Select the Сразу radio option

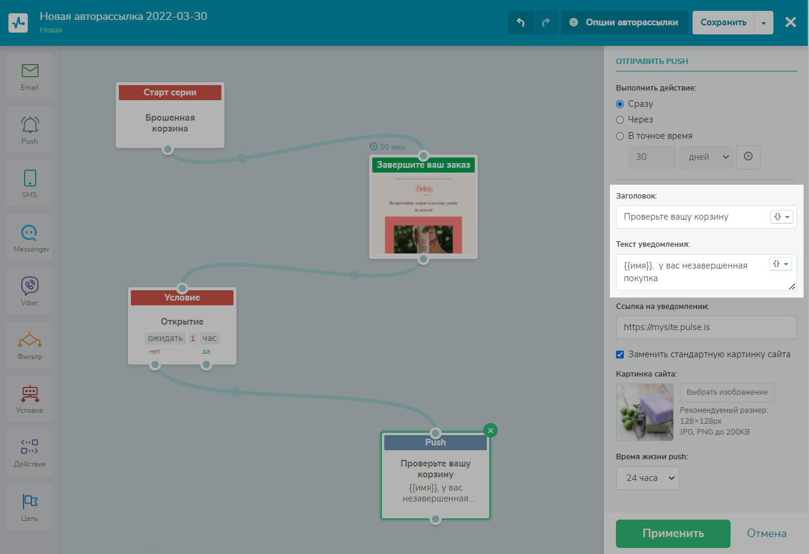pyautogui.click(x=620, y=104)
